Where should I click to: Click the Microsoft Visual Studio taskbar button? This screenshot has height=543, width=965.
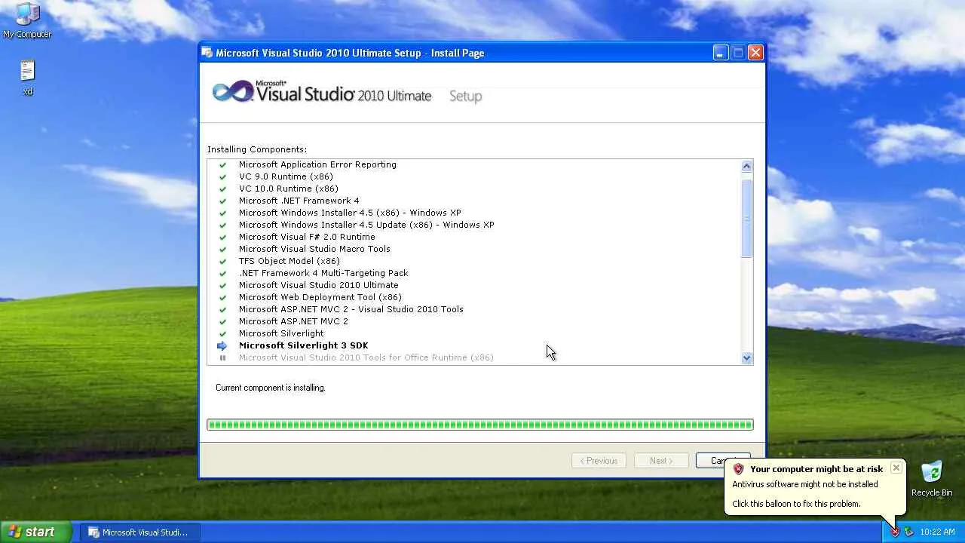point(139,532)
